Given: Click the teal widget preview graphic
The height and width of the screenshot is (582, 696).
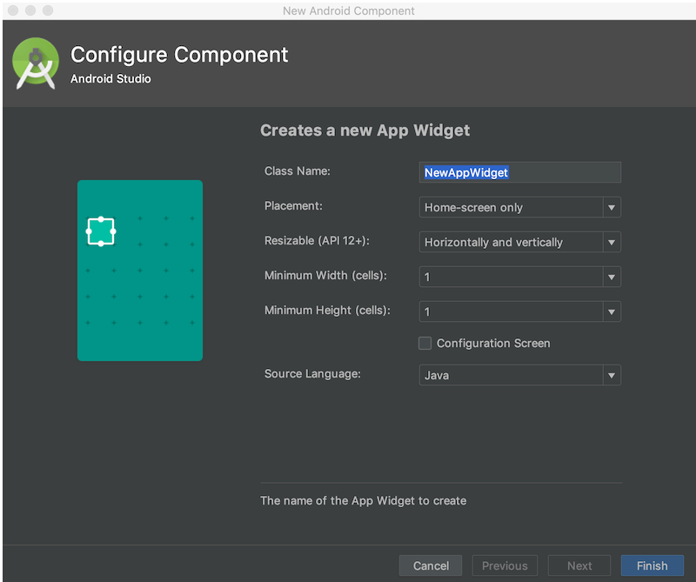Looking at the screenshot, I should pyautogui.click(x=140, y=270).
